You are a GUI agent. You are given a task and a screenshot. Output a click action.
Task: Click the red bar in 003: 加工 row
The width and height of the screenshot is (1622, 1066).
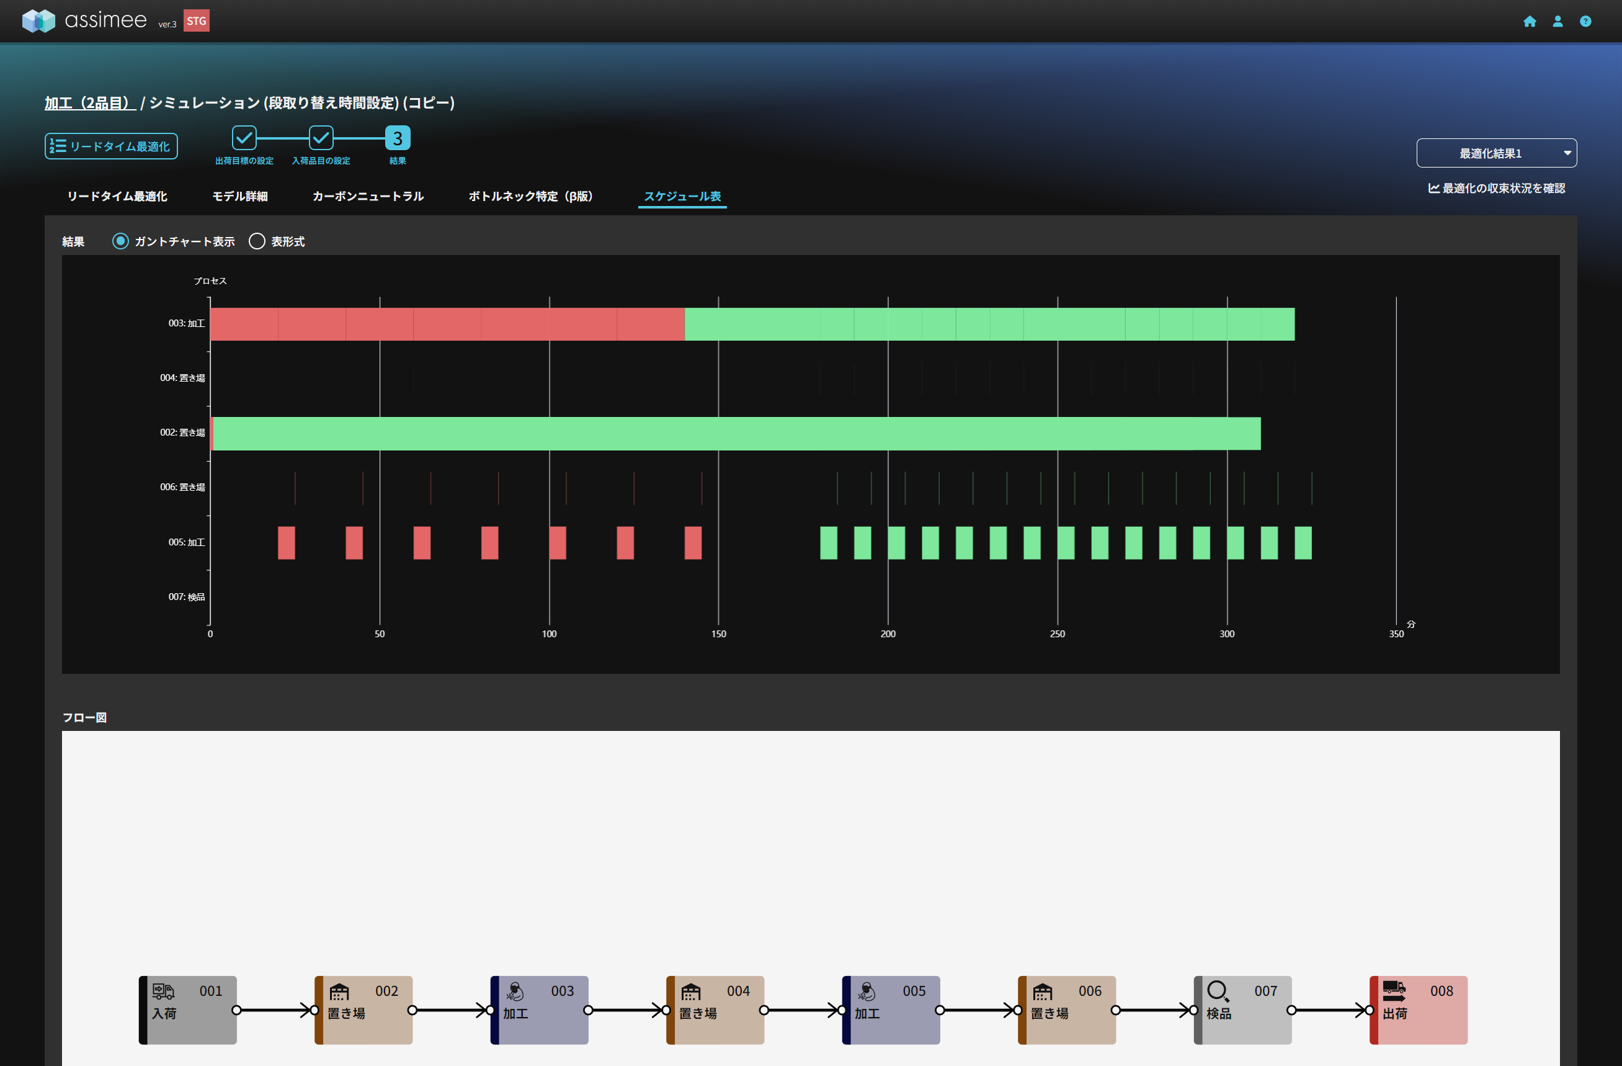tap(447, 324)
